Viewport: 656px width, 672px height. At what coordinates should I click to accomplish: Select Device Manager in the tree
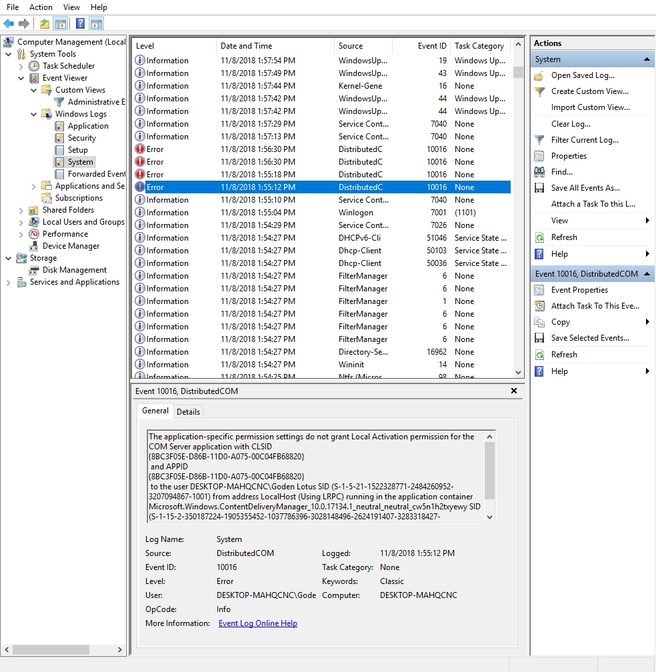click(x=71, y=246)
